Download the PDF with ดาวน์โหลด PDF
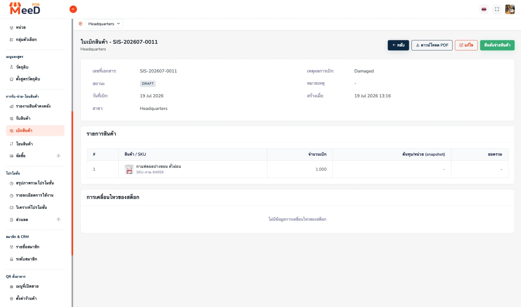Viewport: 521px width, 307px height. click(x=432, y=45)
